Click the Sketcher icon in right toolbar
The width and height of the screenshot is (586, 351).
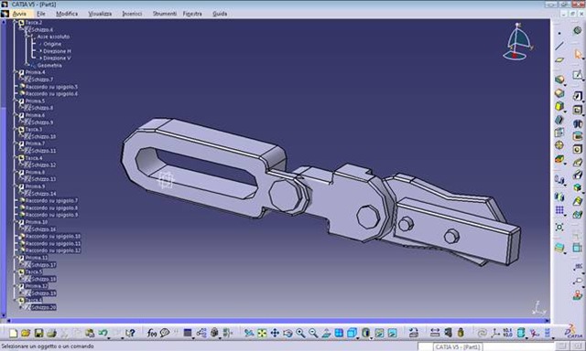(578, 75)
